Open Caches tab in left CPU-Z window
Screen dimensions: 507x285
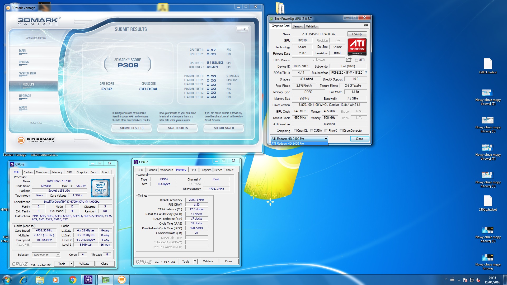(28, 172)
